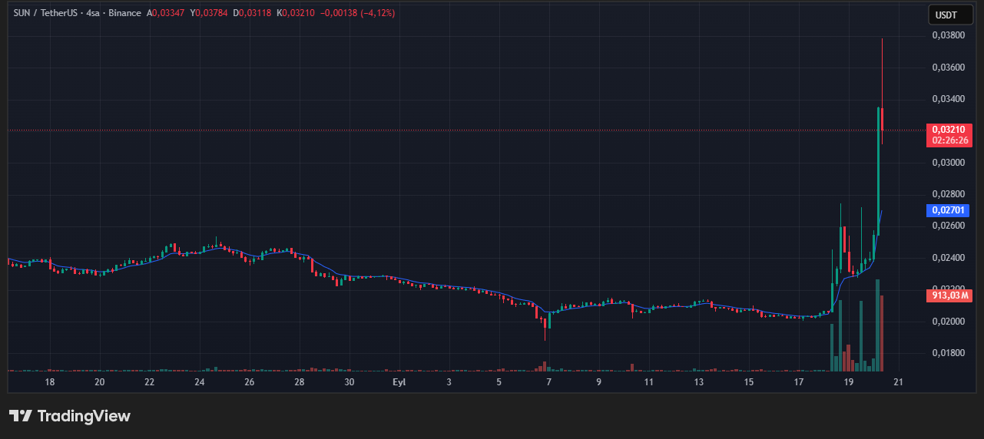This screenshot has height=439, width=984.
Task: Click the tall green breakout candle
Action: [x=878, y=169]
